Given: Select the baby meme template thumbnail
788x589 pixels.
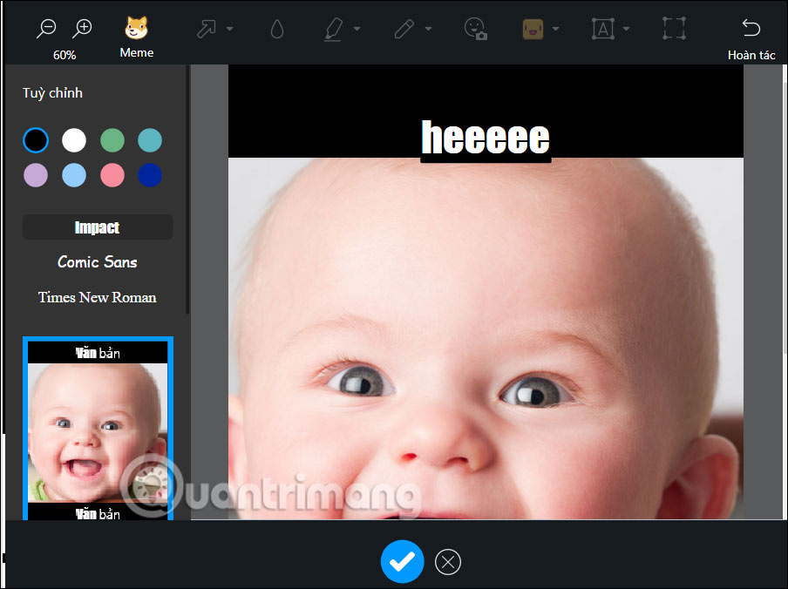Looking at the screenshot, I should (x=98, y=429).
